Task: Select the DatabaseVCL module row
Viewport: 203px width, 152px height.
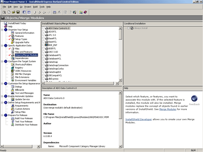Action: pos(55,59)
